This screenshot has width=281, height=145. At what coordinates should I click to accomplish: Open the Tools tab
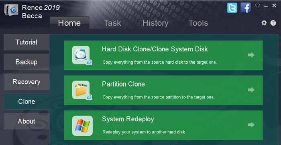click(198, 23)
